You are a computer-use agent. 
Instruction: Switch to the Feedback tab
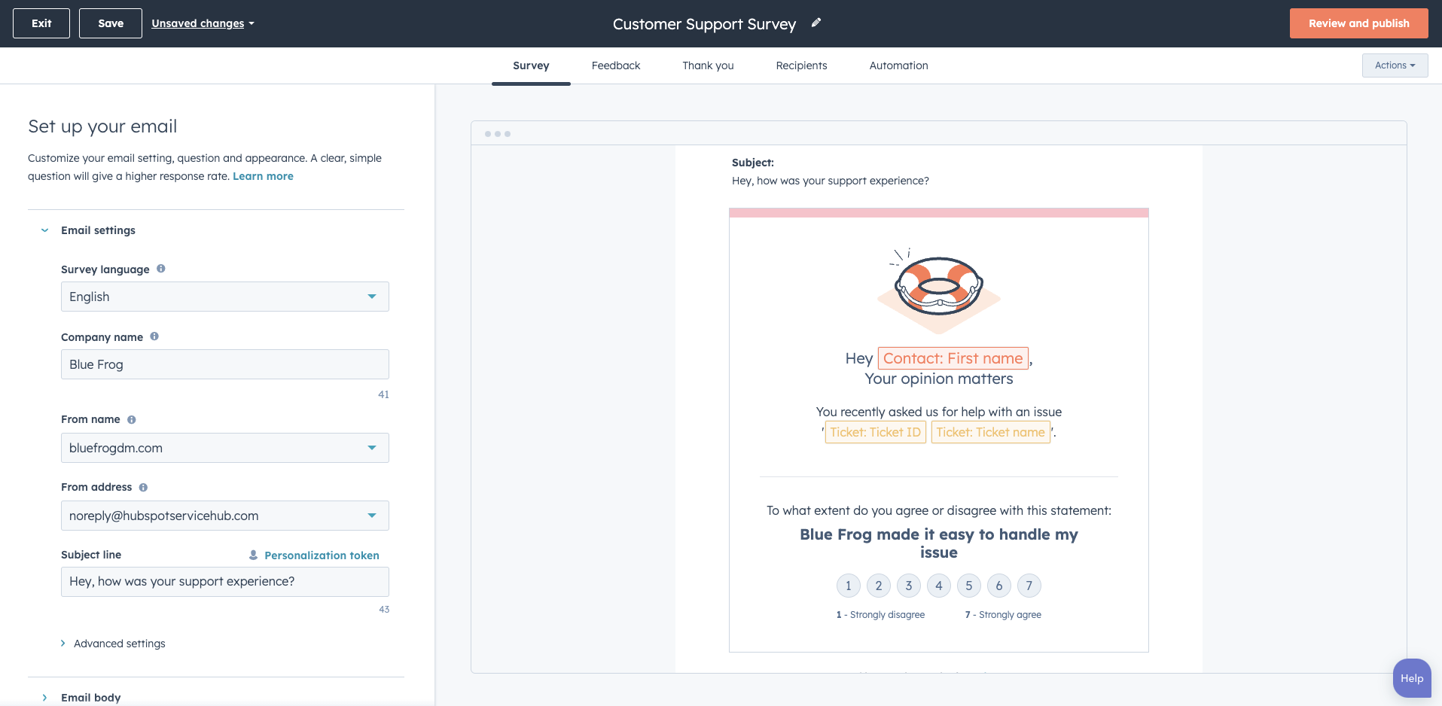[x=615, y=65]
